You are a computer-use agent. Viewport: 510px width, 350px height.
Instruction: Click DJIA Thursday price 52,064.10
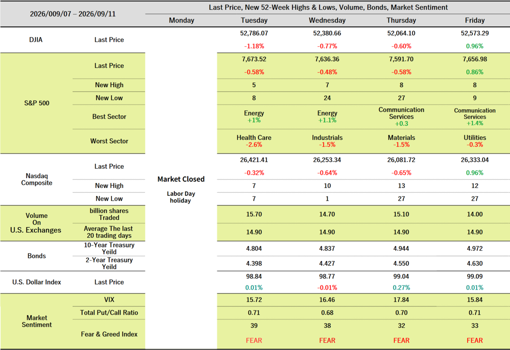coord(401,33)
